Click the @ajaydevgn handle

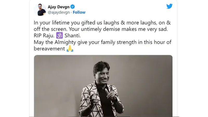[59, 12]
